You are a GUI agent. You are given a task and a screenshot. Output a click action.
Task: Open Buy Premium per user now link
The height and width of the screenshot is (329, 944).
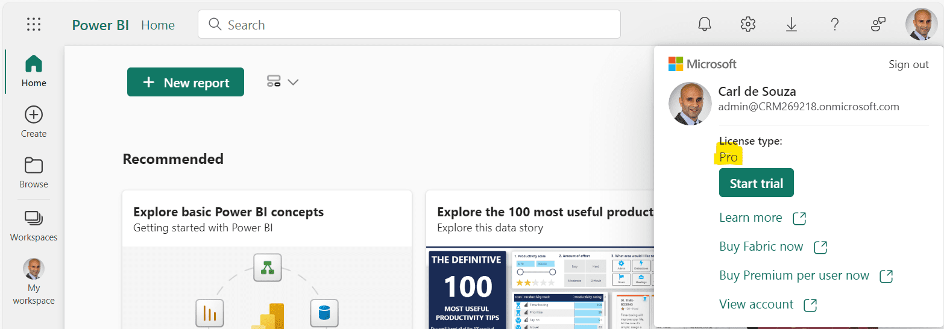pos(794,275)
